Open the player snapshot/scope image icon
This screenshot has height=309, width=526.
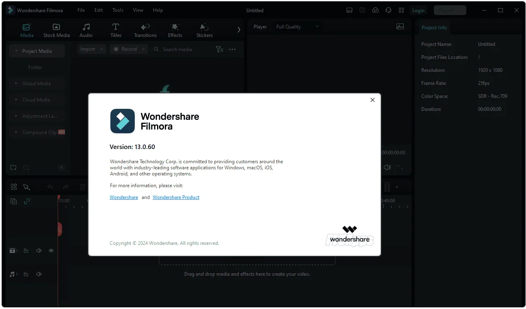point(400,27)
